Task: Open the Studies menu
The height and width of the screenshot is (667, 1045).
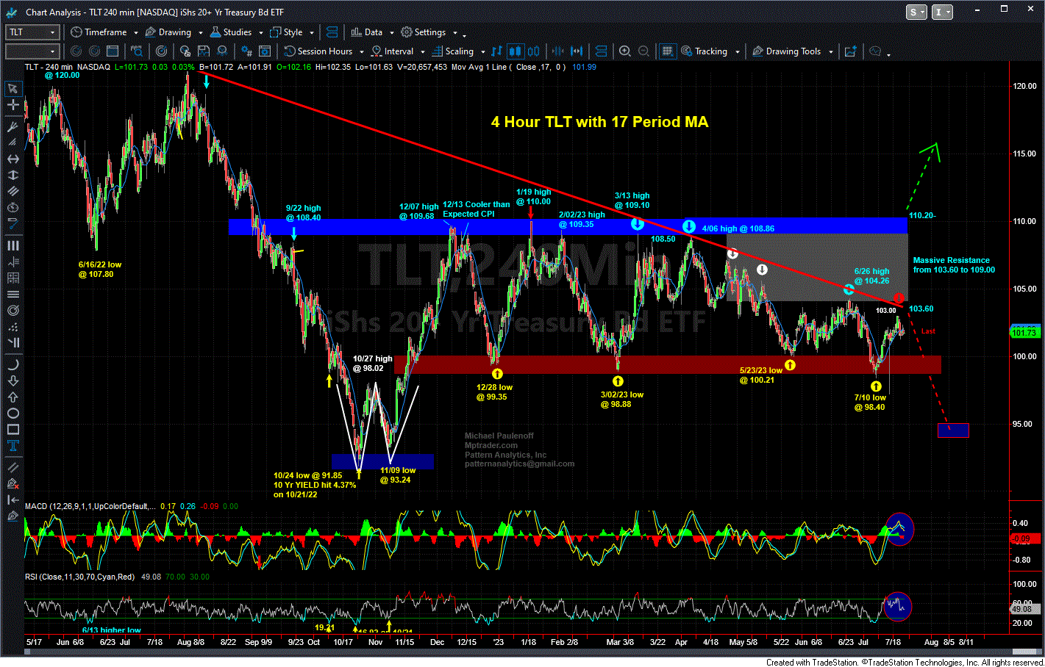Action: pos(231,32)
